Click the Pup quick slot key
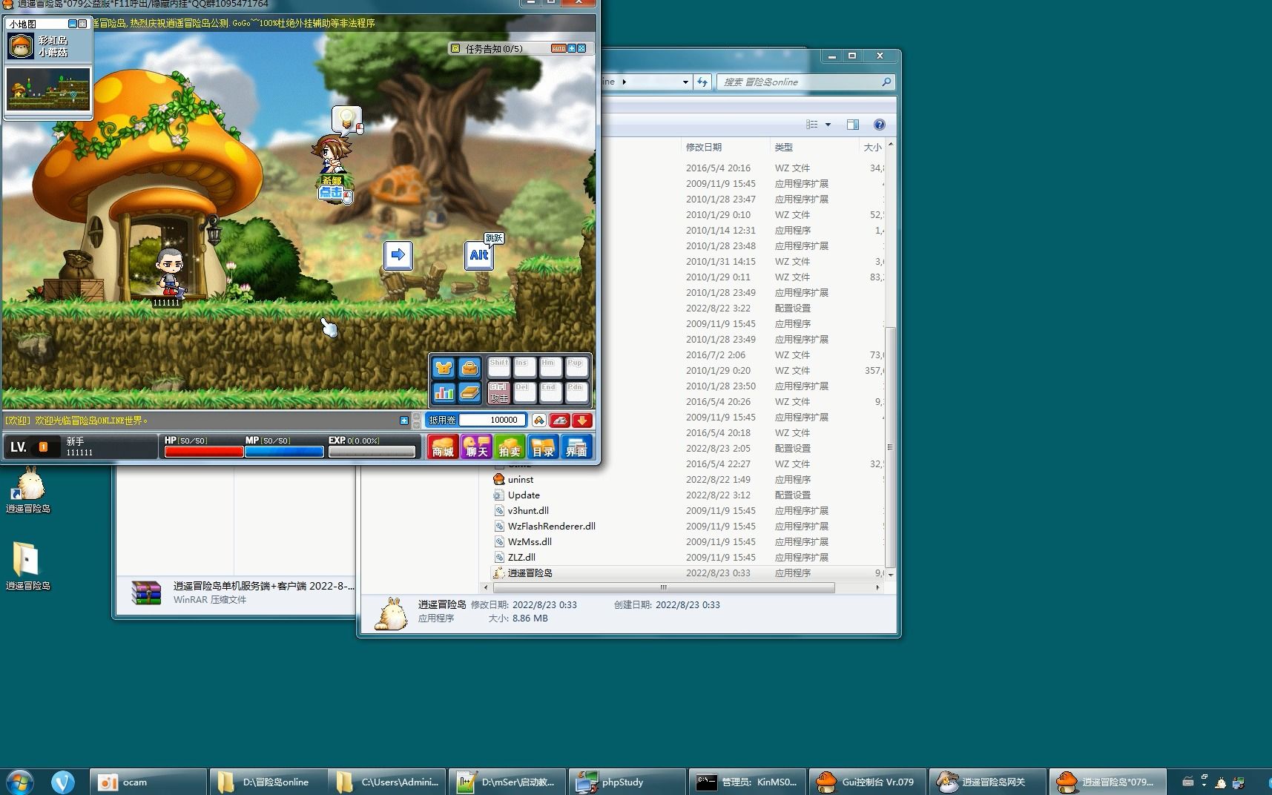This screenshot has height=795, width=1272. point(576,368)
